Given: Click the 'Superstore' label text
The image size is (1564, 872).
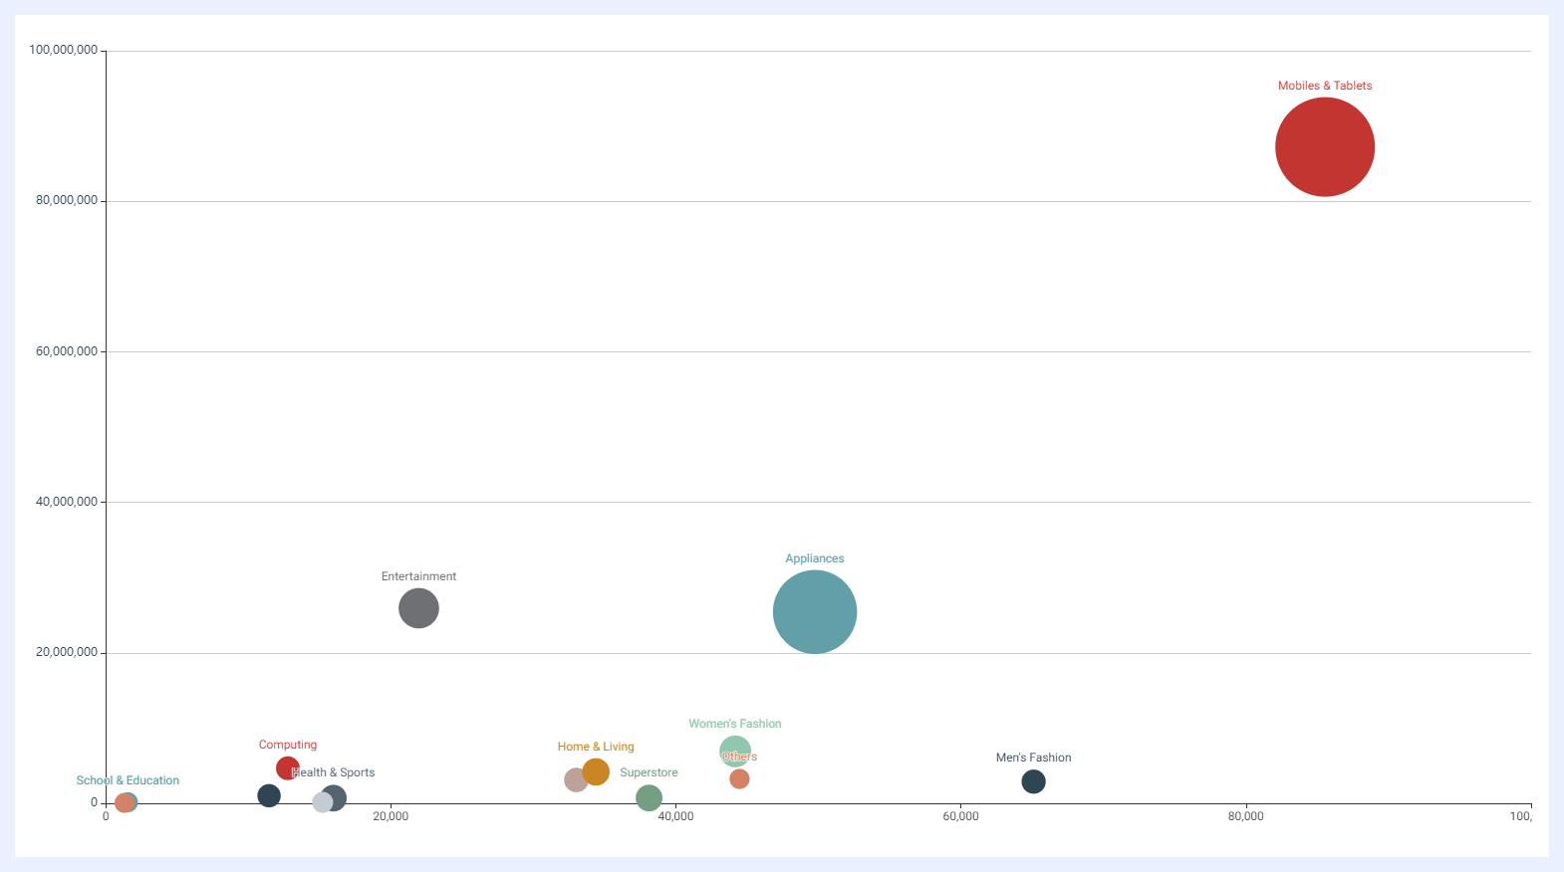Looking at the screenshot, I should pos(649,772).
